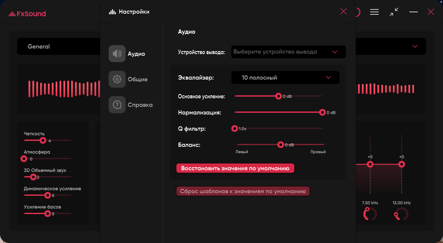Viewport: 443px width, 243px height.
Task: Click Сброс шаблонов к значениям по умолчанию
Action: (243, 191)
